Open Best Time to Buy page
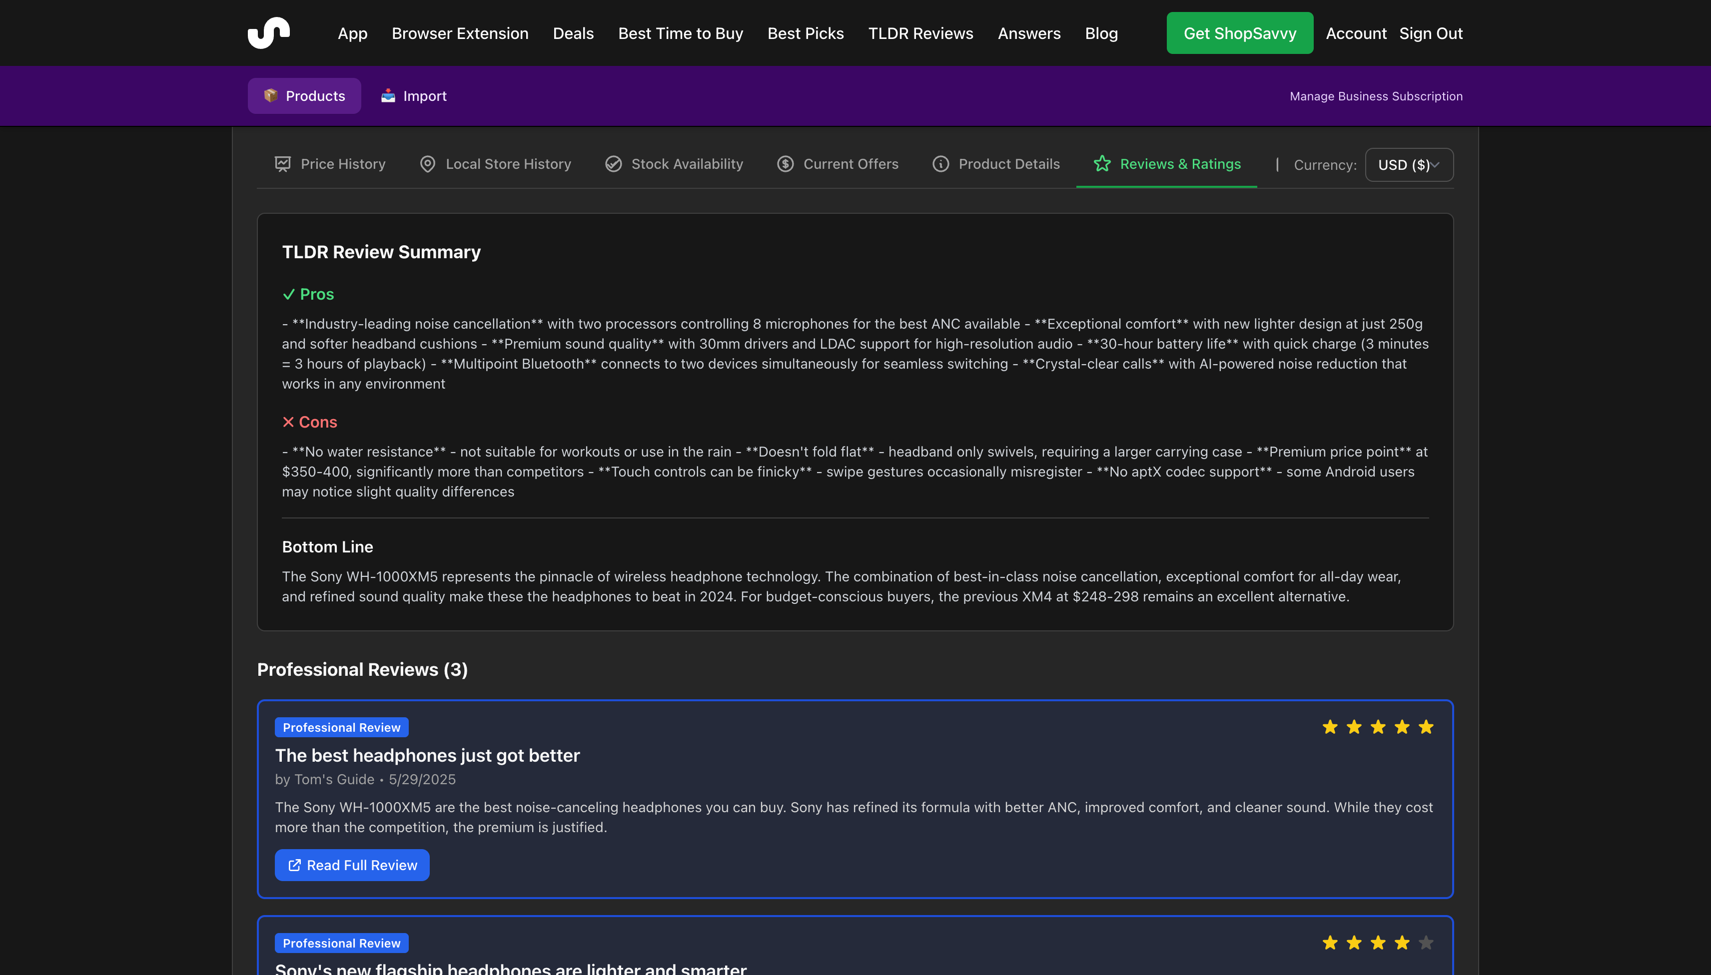The image size is (1711, 975). (680, 33)
